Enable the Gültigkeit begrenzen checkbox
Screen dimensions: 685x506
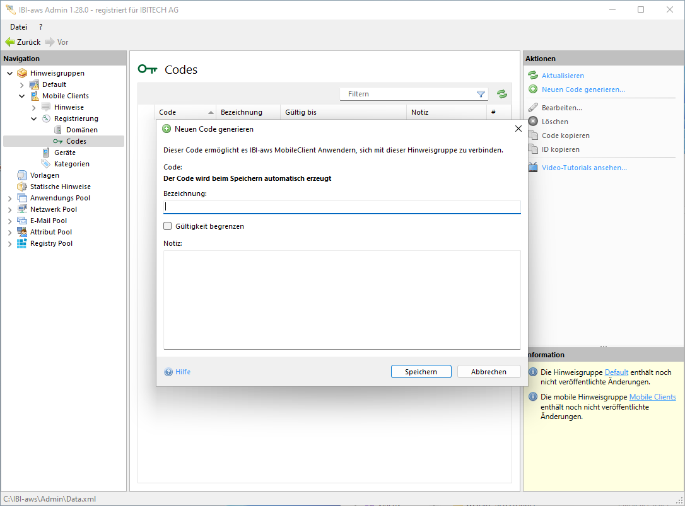click(168, 226)
